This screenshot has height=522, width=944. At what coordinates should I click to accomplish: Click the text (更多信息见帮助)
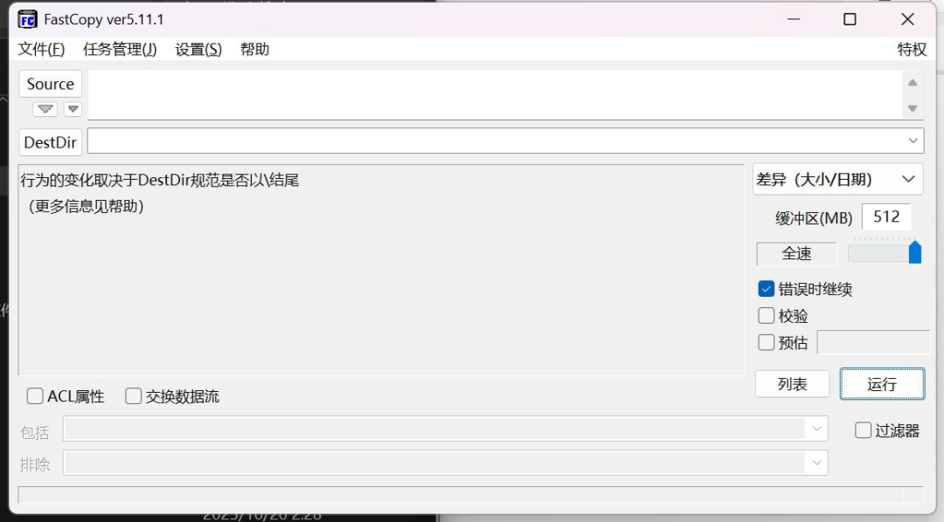tap(86, 206)
